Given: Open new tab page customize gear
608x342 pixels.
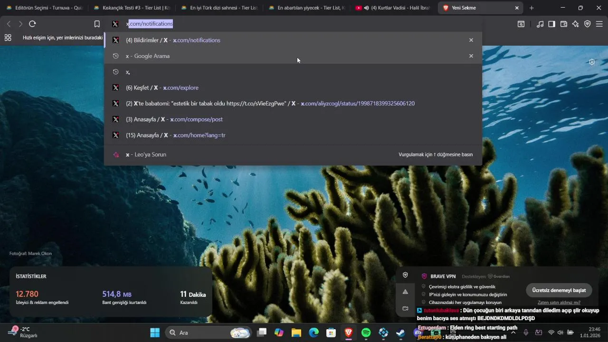Looking at the screenshot, I should (x=592, y=62).
